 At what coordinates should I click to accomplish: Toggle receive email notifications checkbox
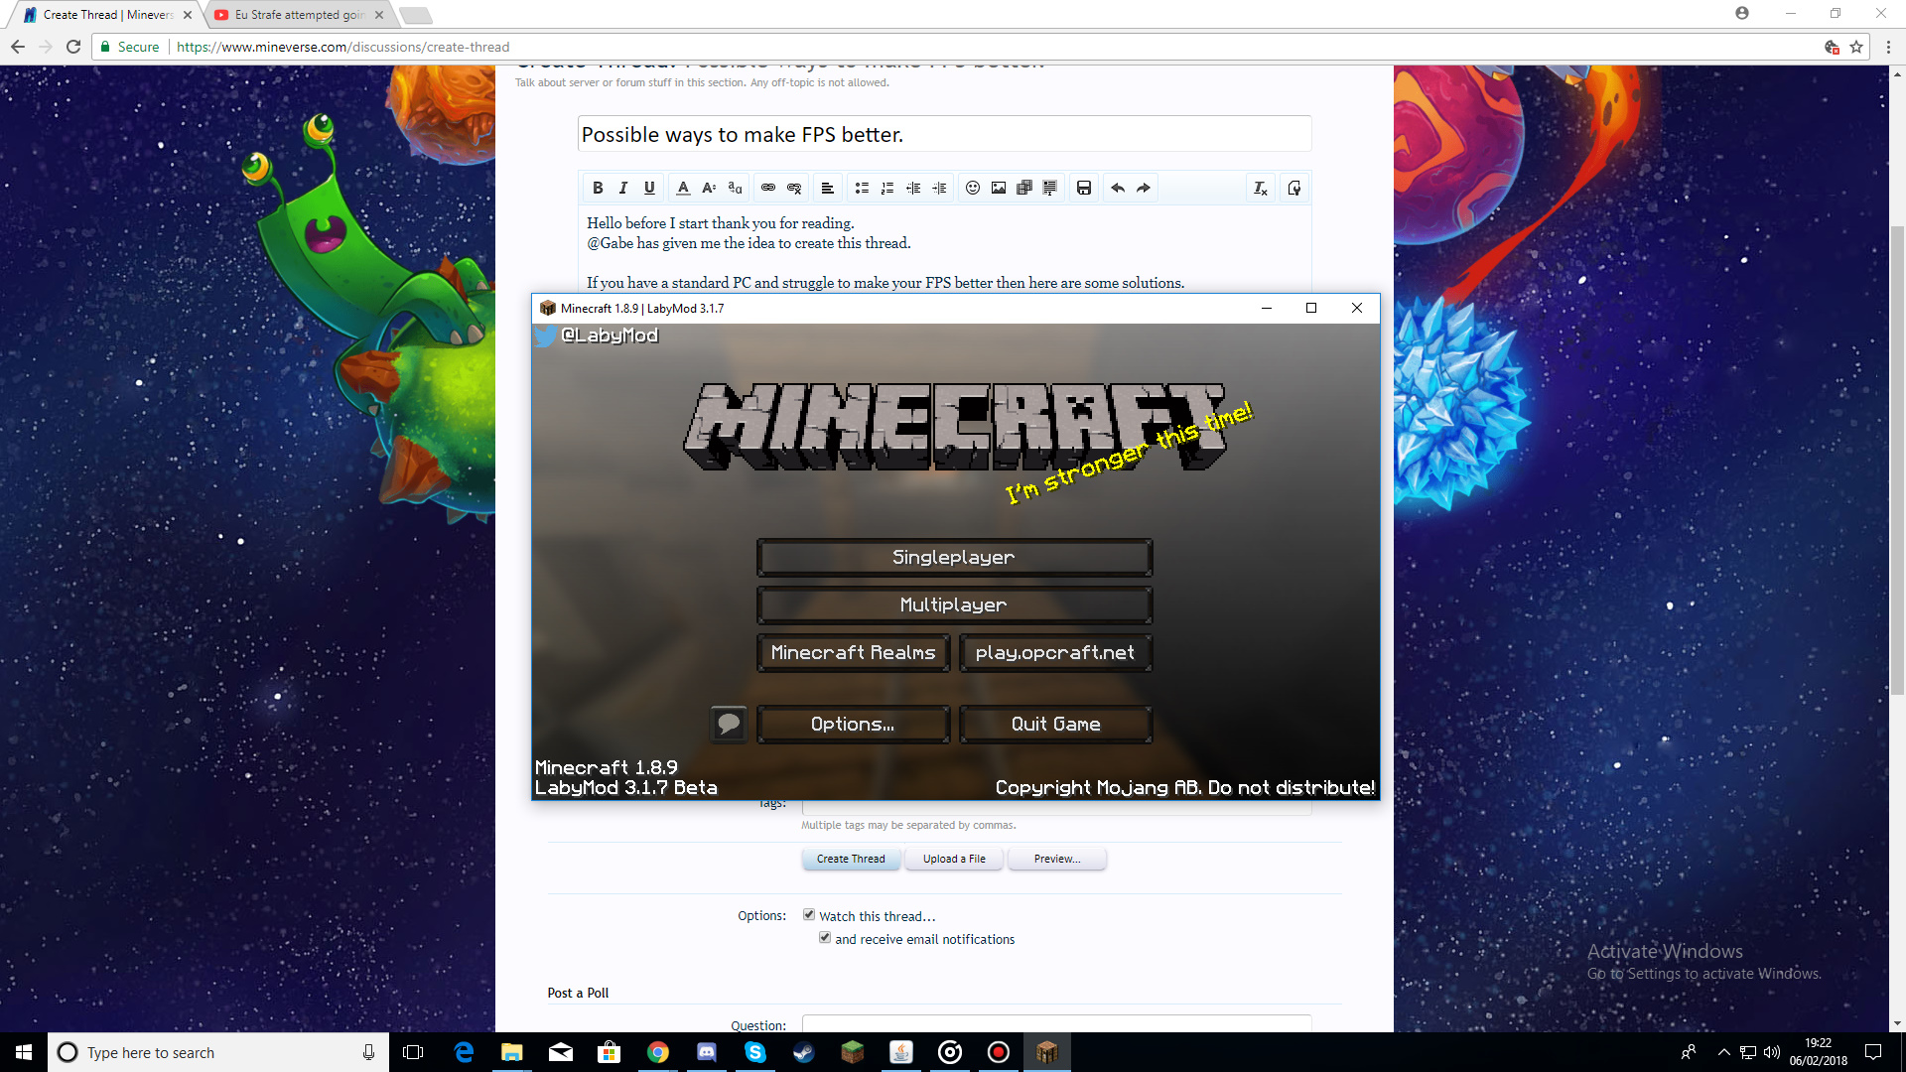pyautogui.click(x=825, y=938)
